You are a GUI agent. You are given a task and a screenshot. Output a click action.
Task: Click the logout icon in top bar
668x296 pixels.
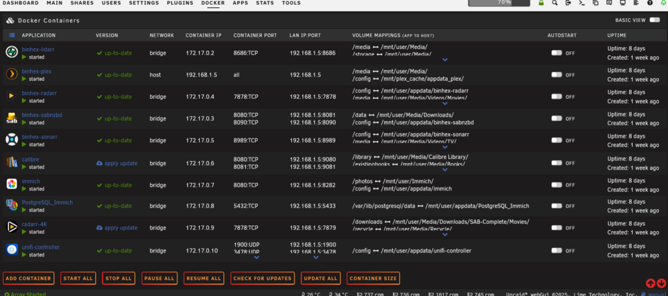coord(568,3)
